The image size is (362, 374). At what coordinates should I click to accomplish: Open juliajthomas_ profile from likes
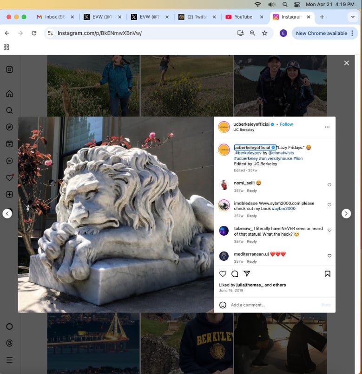click(250, 285)
